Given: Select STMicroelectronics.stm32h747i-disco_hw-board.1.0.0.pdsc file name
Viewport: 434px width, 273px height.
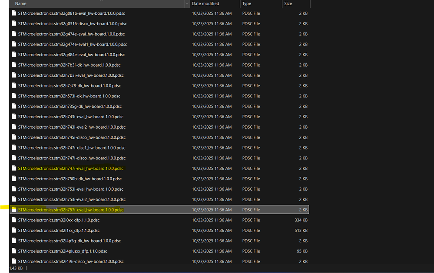Looking at the screenshot, I should (x=72, y=158).
